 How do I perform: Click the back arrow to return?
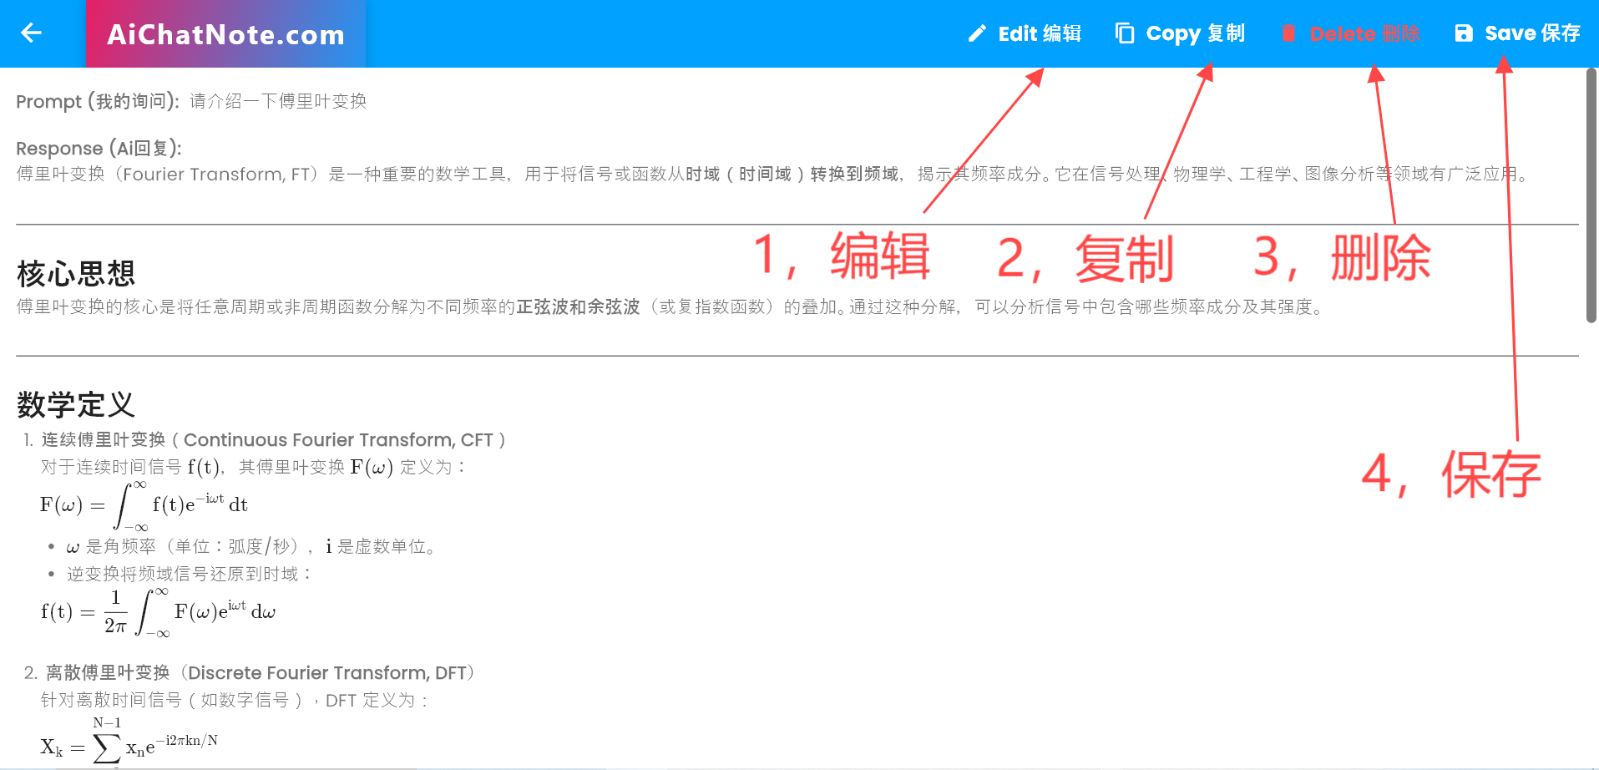coord(30,33)
